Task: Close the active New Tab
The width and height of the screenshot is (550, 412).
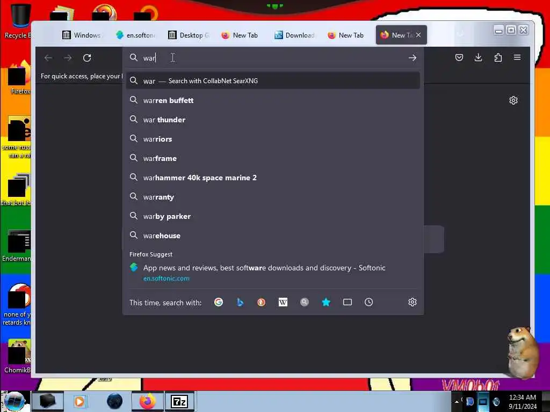Action: click(x=418, y=35)
